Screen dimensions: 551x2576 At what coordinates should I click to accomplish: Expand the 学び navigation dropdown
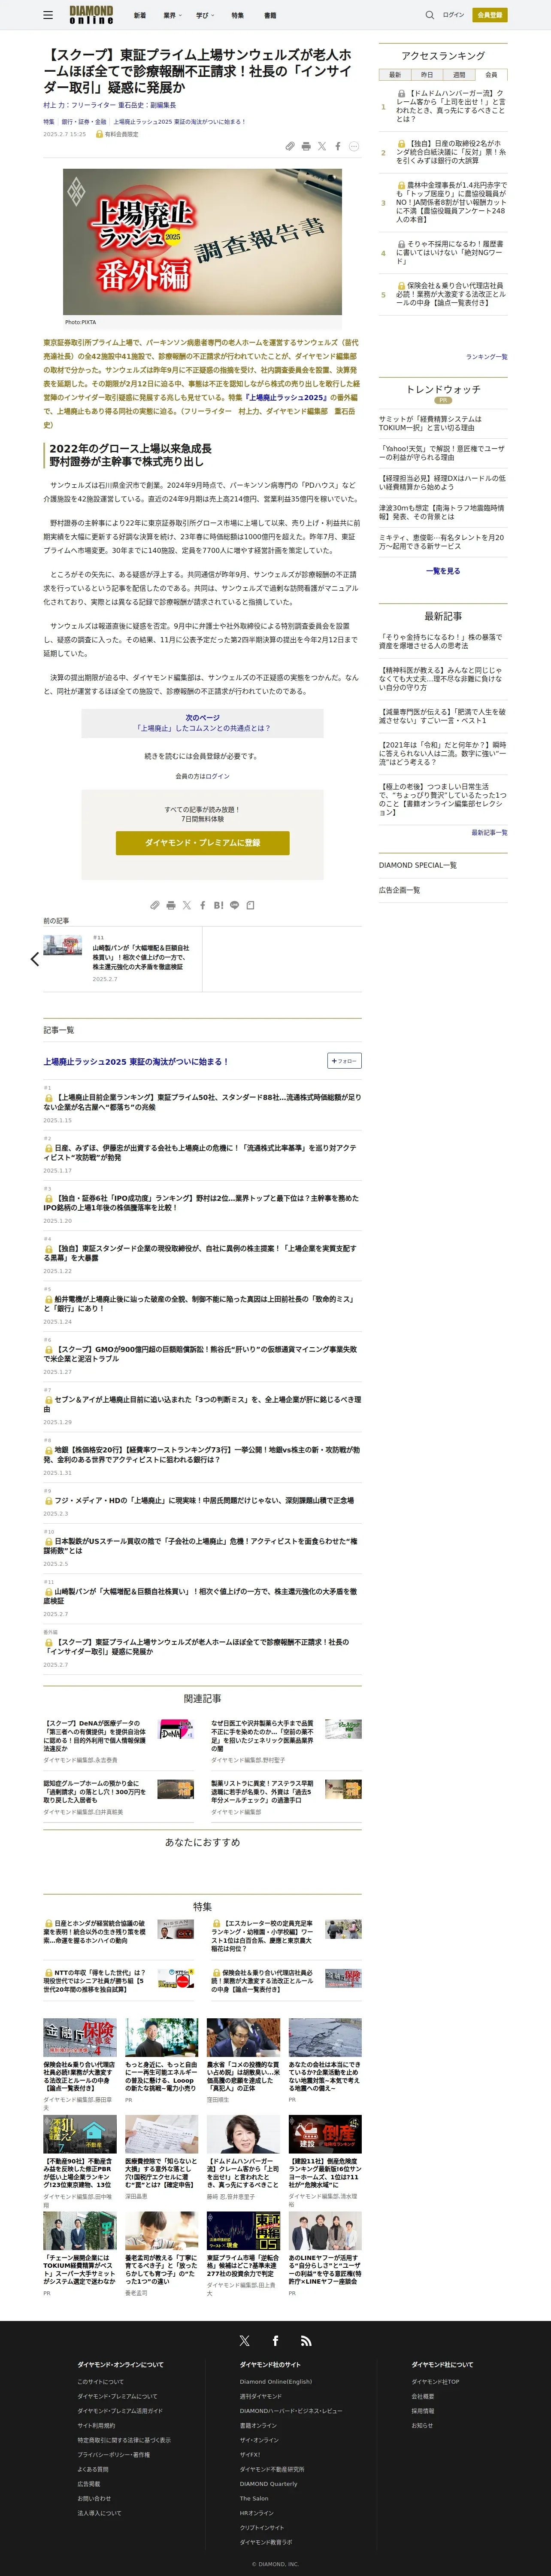tap(205, 15)
